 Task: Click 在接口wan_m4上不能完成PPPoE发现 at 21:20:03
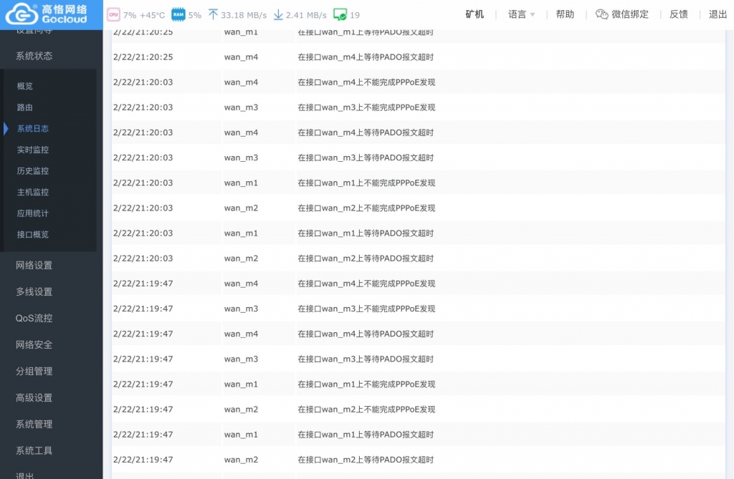[366, 82]
